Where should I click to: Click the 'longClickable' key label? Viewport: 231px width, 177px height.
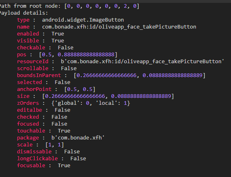coord(38,159)
